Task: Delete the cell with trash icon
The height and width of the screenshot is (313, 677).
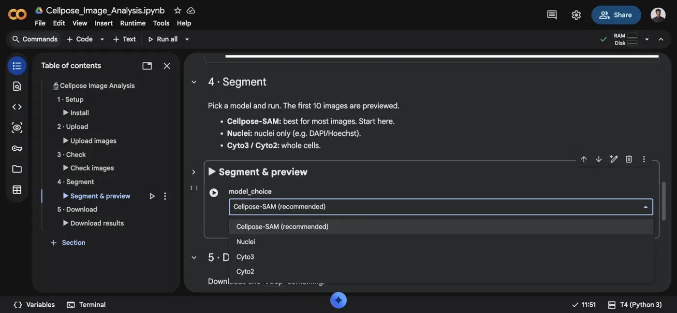Action: pos(629,159)
